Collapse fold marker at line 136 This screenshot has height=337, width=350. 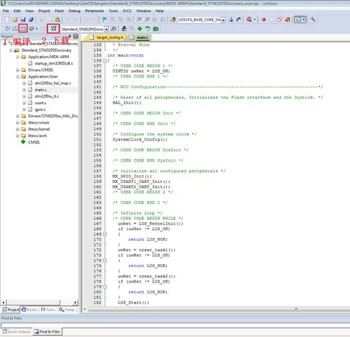coord(105,61)
